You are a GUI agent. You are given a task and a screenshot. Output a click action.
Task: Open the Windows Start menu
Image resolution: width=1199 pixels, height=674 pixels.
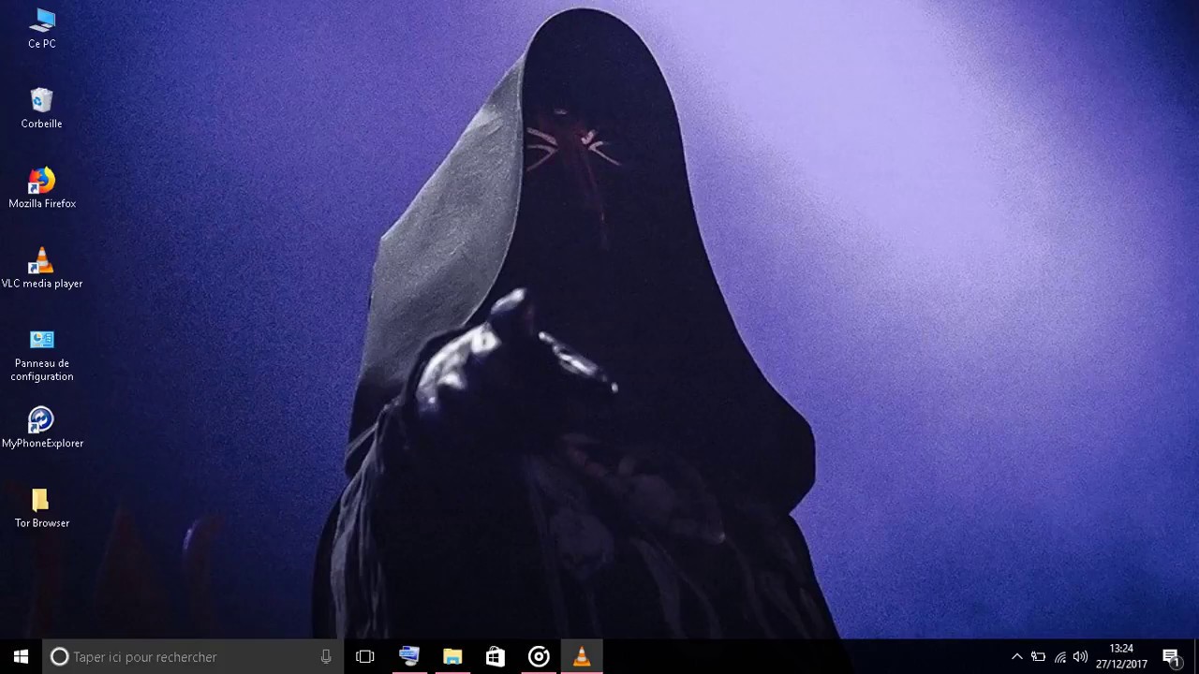(21, 656)
